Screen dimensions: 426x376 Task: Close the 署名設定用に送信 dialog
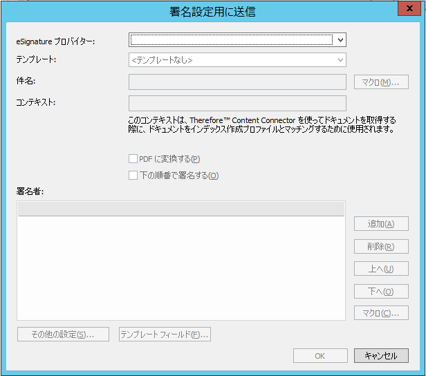(x=409, y=8)
